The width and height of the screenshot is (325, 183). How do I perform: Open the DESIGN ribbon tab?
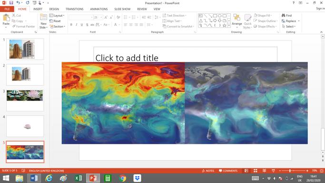pos(54,9)
